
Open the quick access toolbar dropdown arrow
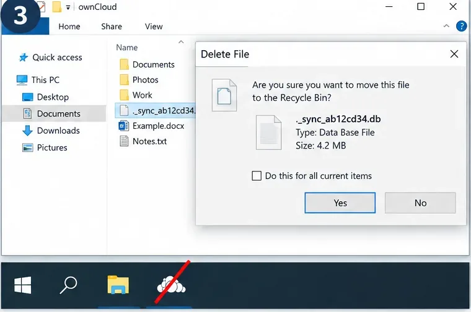(x=68, y=7)
